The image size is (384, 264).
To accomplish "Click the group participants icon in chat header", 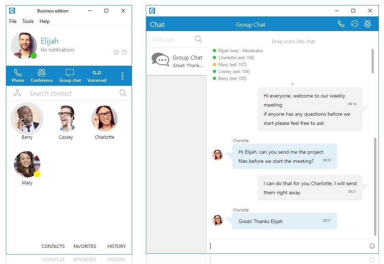I will click(368, 24).
